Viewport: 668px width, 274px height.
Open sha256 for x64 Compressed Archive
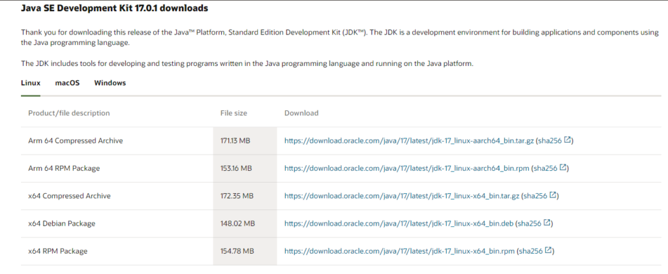click(536, 196)
